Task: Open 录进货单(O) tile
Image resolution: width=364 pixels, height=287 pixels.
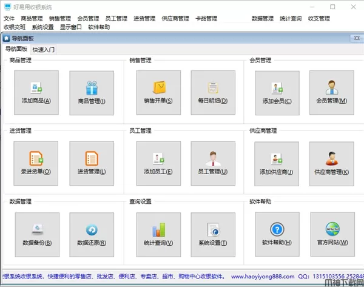Action: [36, 163]
